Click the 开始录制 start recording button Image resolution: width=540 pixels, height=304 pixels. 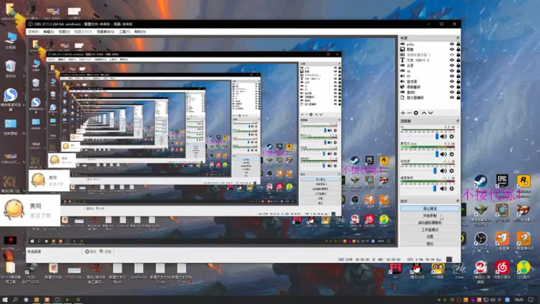(430, 216)
